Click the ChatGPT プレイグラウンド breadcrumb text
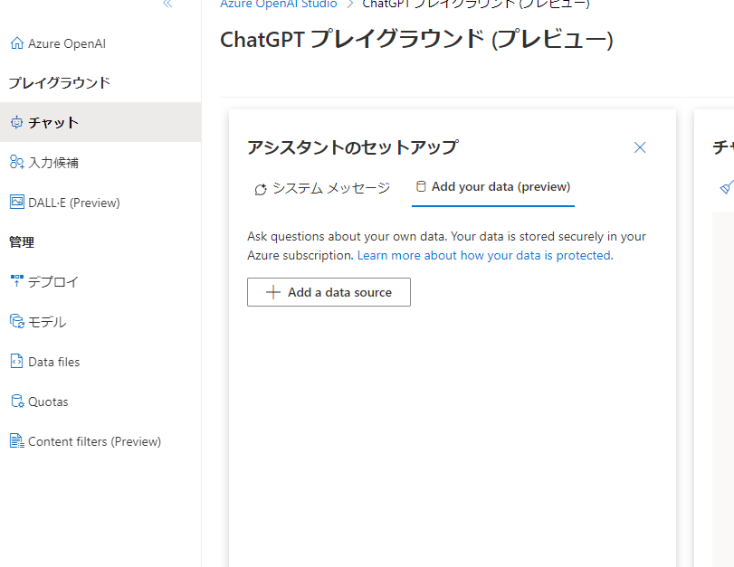The image size is (734, 567). pos(476,4)
